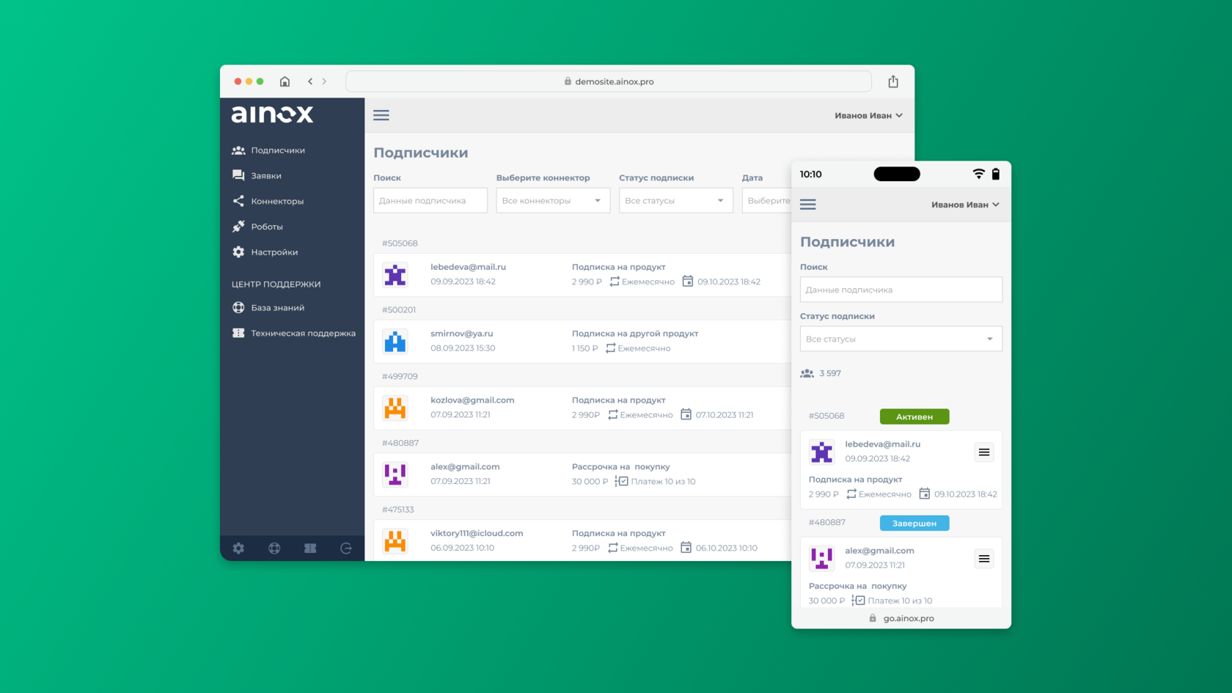The image size is (1232, 693).
Task: Click the browser share icon
Action: [893, 81]
